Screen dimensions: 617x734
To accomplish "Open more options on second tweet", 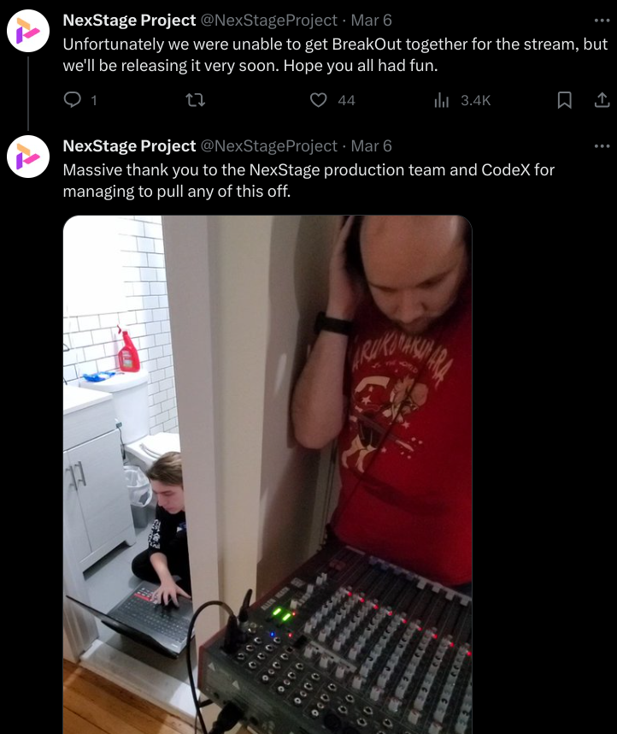I will pyautogui.click(x=602, y=146).
